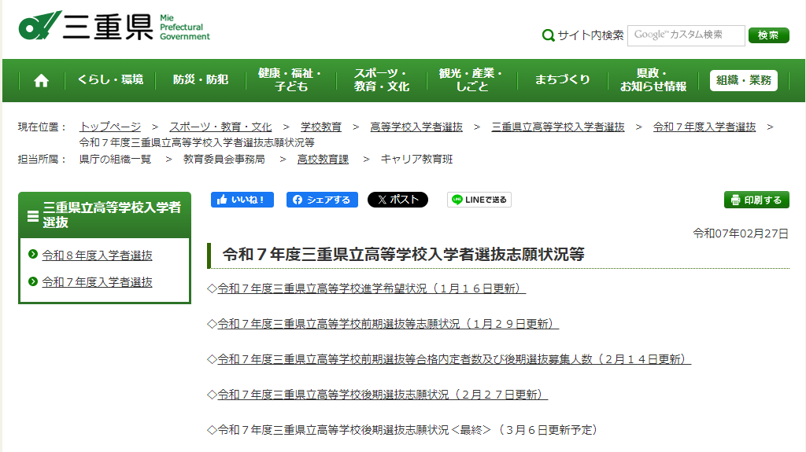This screenshot has width=806, height=452.
Task: Open the 高校教育課 department link
Action: coord(323,160)
